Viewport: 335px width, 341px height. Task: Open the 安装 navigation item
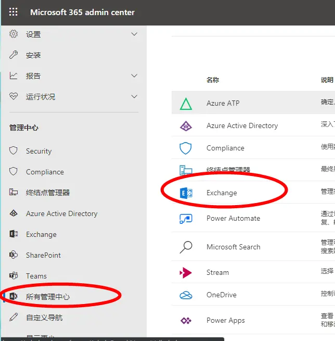pos(33,55)
